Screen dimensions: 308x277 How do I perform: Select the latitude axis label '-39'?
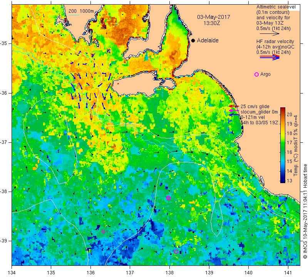(x=4, y=241)
